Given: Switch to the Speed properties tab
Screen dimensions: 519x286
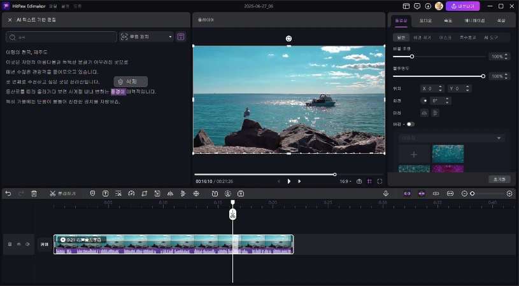Looking at the screenshot, I should (x=448, y=20).
